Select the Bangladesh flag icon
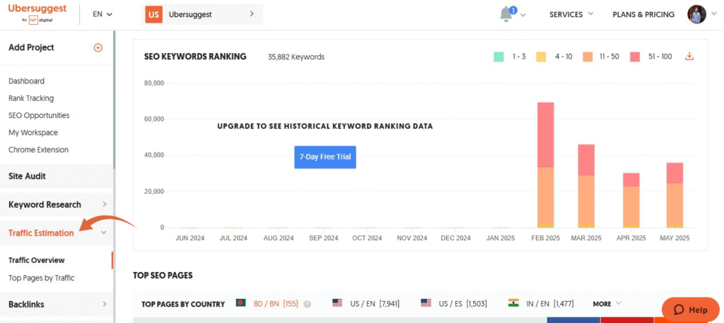The height and width of the screenshot is (323, 724). pyautogui.click(x=241, y=303)
